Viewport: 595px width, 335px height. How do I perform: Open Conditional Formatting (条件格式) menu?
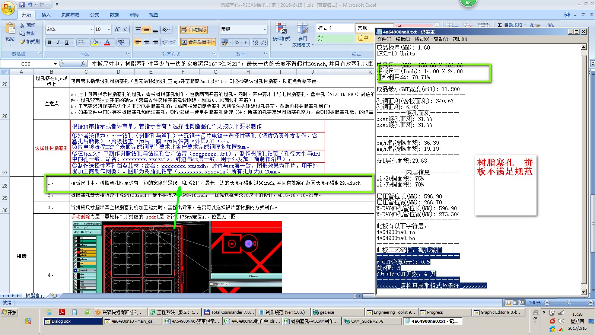[281, 34]
